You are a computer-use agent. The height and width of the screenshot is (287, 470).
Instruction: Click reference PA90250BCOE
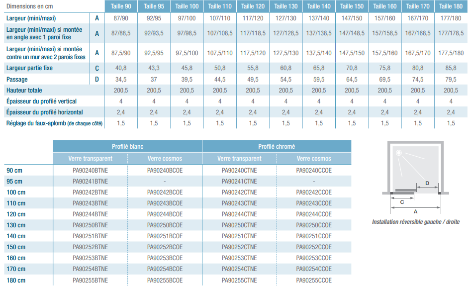pos(165,225)
